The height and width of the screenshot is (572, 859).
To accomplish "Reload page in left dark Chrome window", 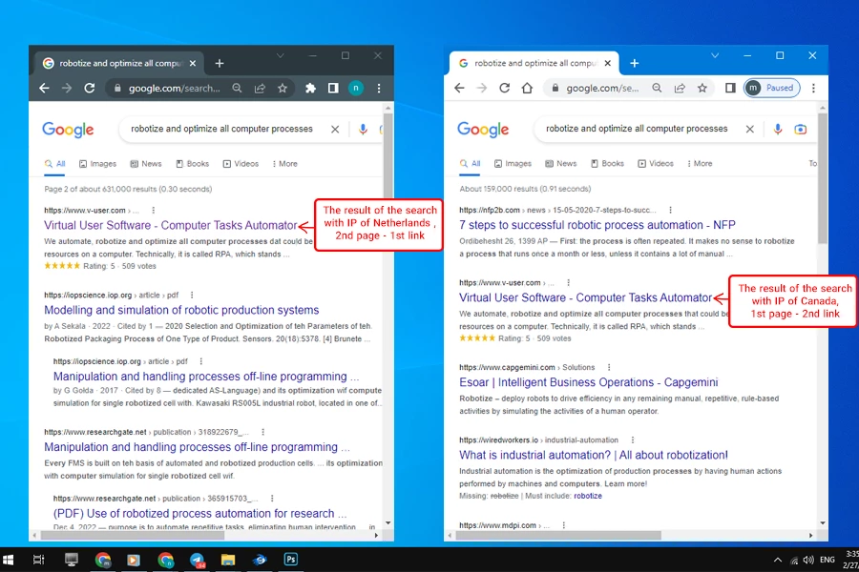I will pos(90,88).
